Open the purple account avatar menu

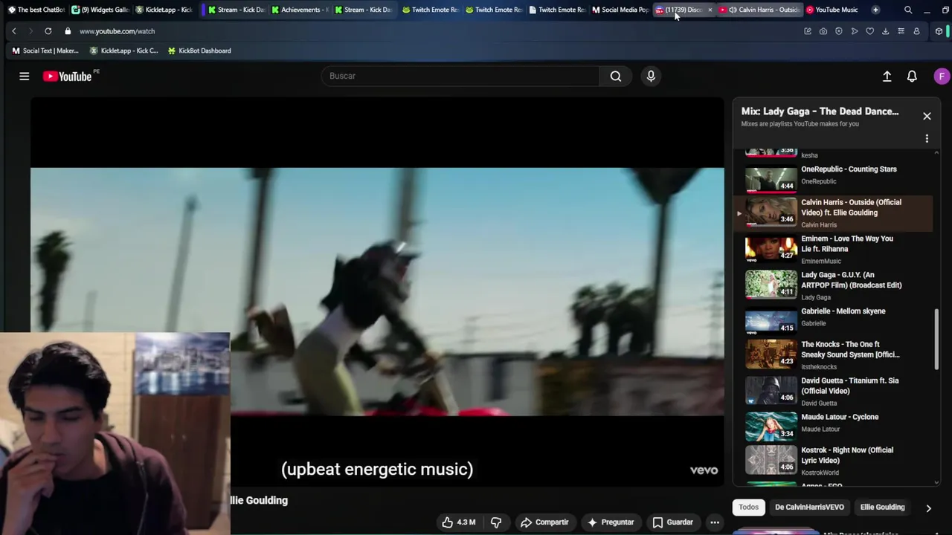942,76
